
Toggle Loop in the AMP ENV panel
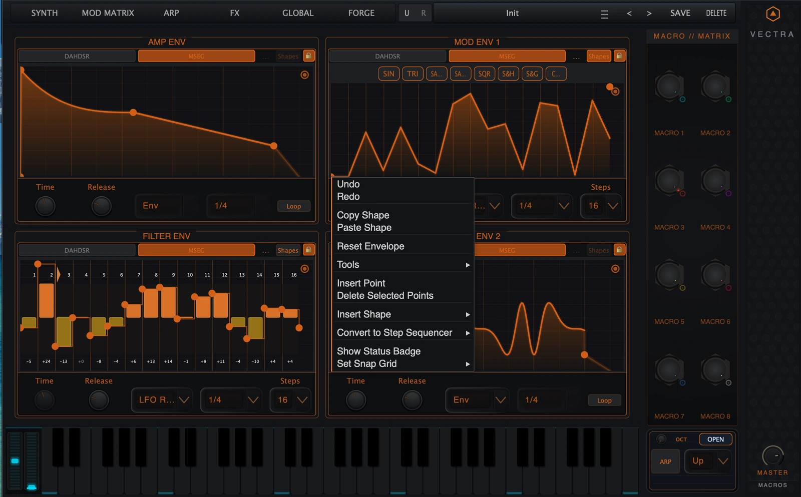pos(294,206)
